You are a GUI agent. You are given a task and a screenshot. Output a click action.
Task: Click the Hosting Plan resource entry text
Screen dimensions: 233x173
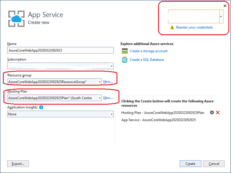pyautogui.click(x=163, y=113)
